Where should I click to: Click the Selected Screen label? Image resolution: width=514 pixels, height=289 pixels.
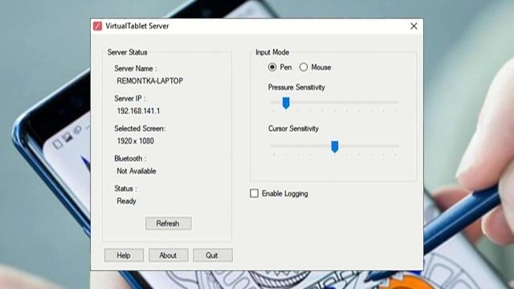pyautogui.click(x=140, y=128)
